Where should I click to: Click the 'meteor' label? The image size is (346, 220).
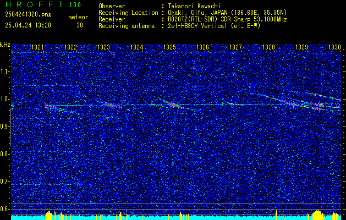click(78, 17)
